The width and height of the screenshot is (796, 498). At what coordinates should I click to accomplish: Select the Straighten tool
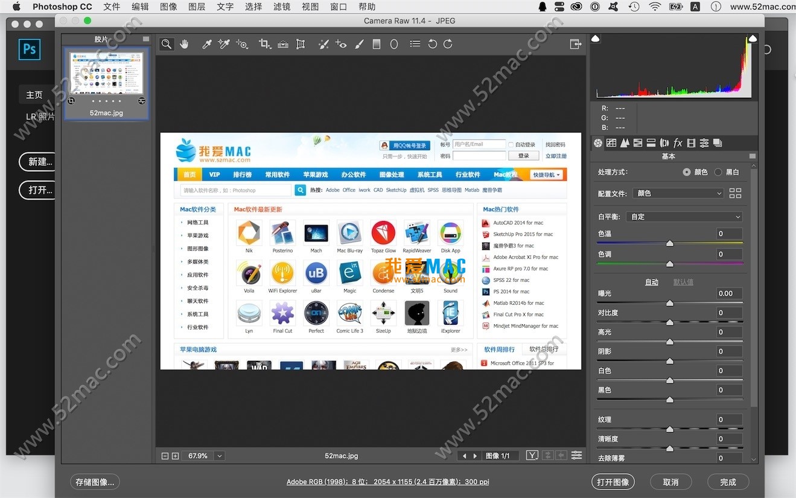[282, 44]
